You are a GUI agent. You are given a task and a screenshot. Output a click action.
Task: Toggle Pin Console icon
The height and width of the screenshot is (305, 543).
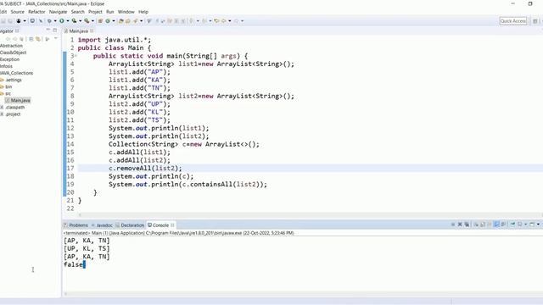tap(512, 225)
